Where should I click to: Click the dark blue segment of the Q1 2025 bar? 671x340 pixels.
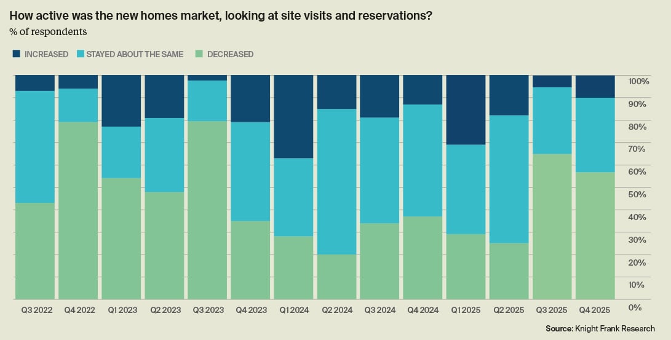(x=466, y=110)
